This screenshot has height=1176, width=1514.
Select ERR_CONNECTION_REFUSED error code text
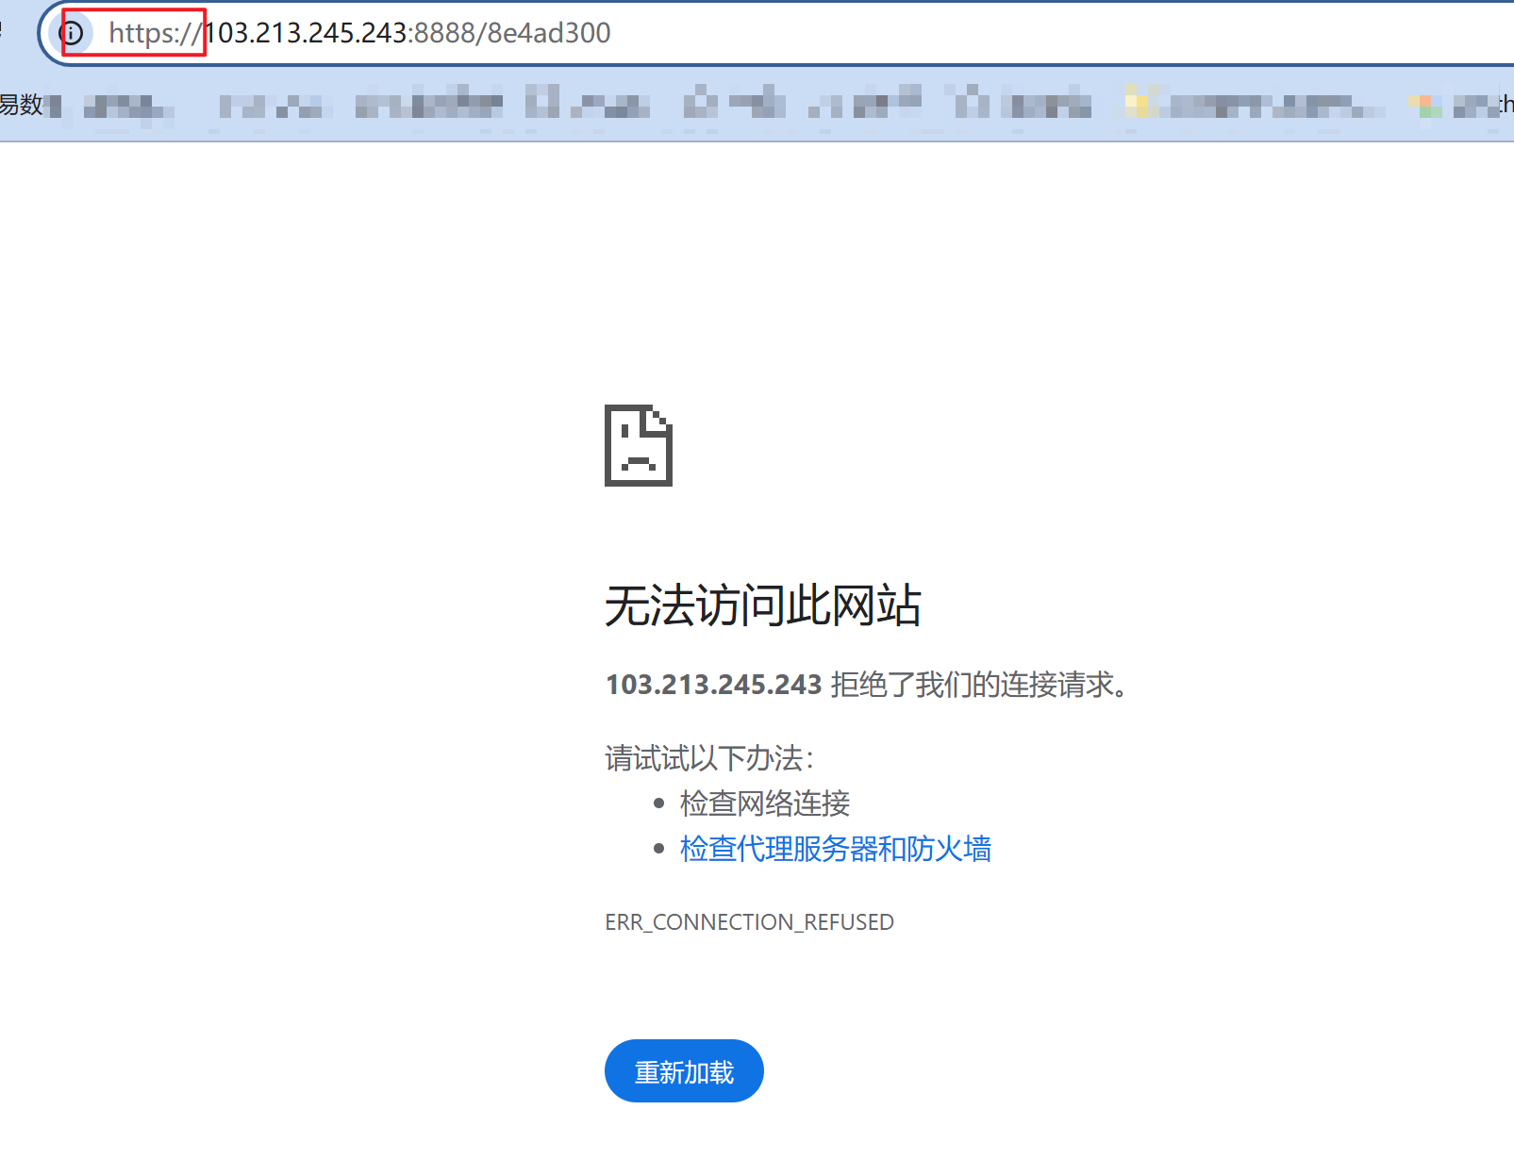pos(750,922)
